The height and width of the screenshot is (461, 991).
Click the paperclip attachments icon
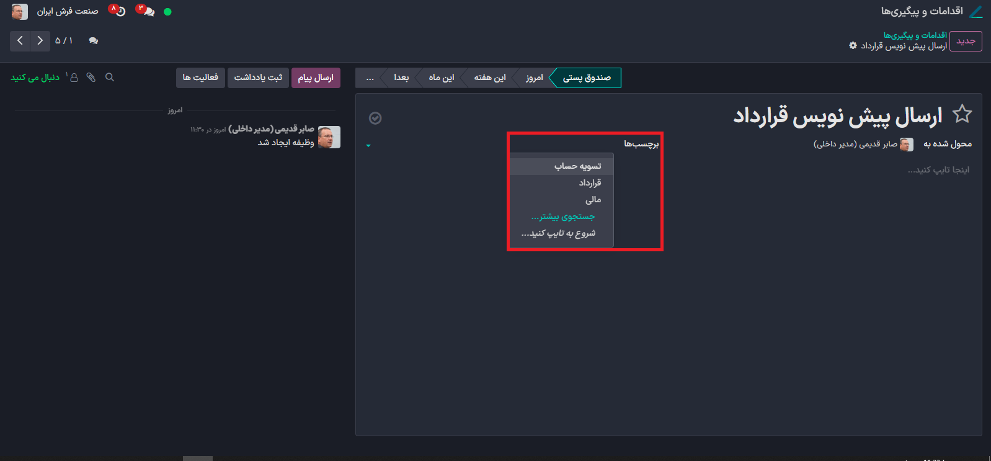[91, 78]
